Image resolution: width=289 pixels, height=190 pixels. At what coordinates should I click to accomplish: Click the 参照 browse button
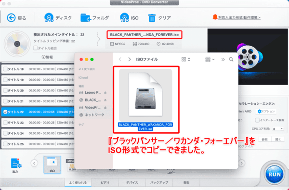click(264, 139)
